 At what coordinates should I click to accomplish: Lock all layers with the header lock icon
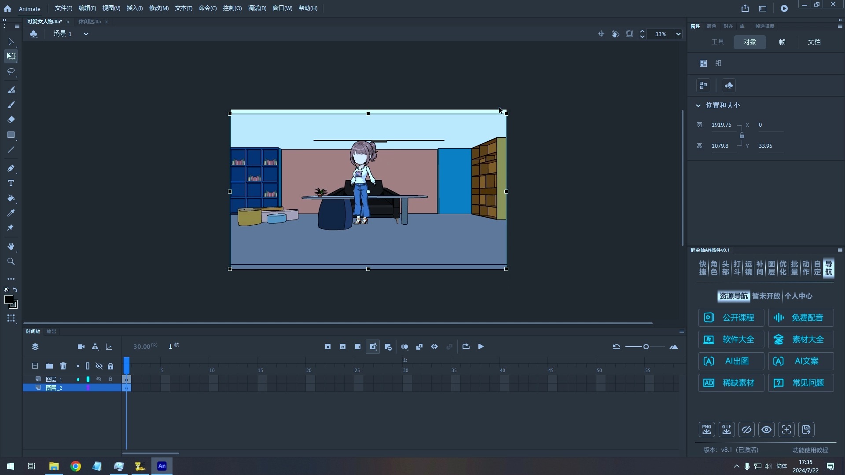coord(110,366)
